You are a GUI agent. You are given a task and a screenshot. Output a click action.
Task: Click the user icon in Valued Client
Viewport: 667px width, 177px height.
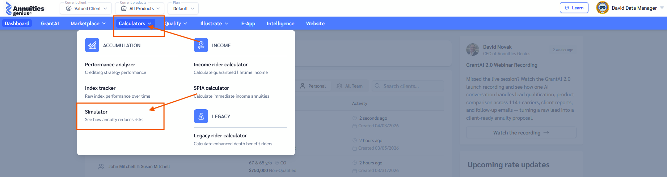pos(69,8)
